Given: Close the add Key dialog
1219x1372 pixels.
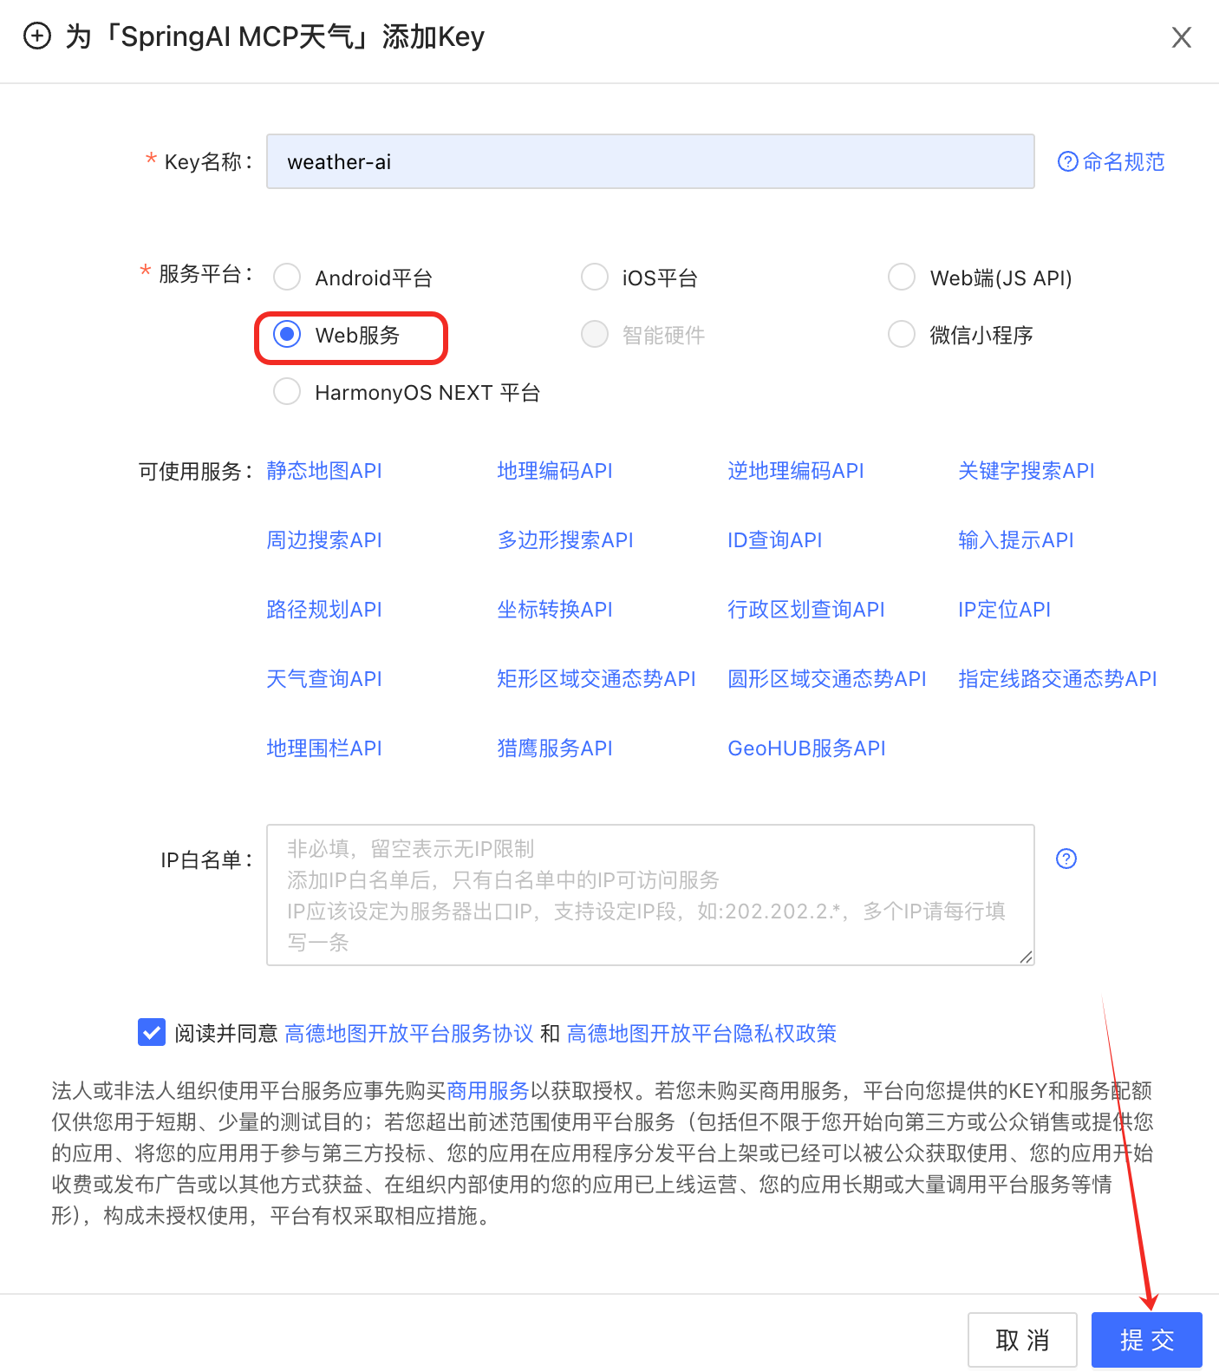Looking at the screenshot, I should pyautogui.click(x=1181, y=37).
